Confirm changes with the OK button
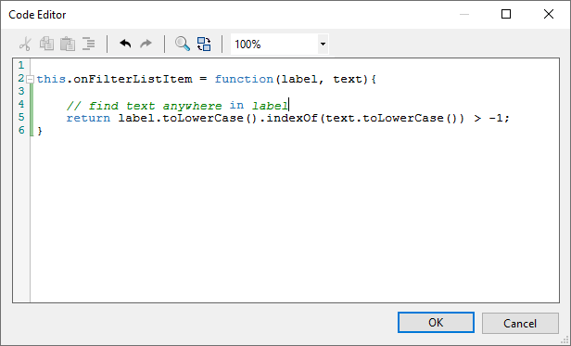The height and width of the screenshot is (346, 571). pos(436,323)
